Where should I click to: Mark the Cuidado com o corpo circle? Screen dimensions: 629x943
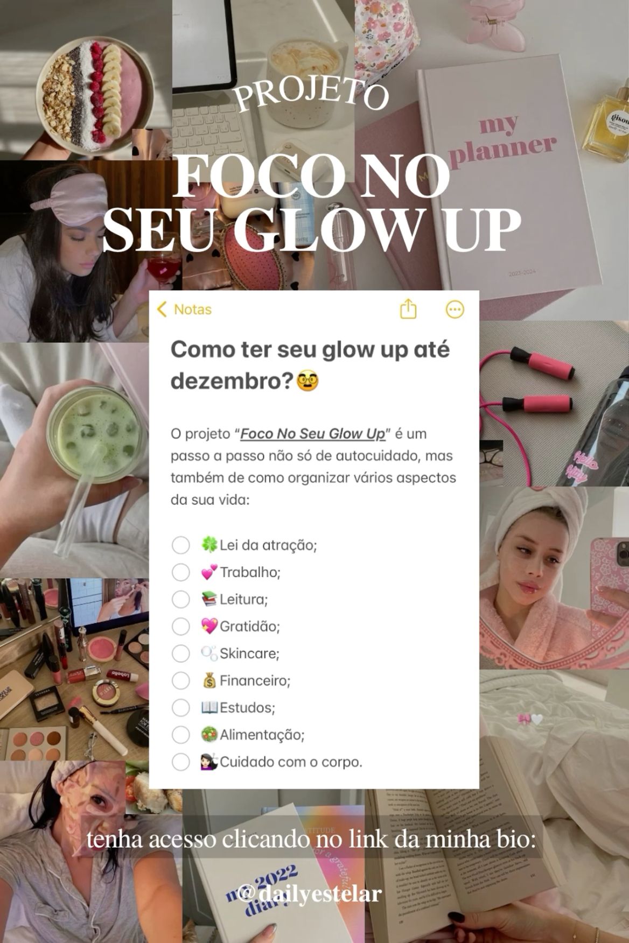pyautogui.click(x=180, y=762)
